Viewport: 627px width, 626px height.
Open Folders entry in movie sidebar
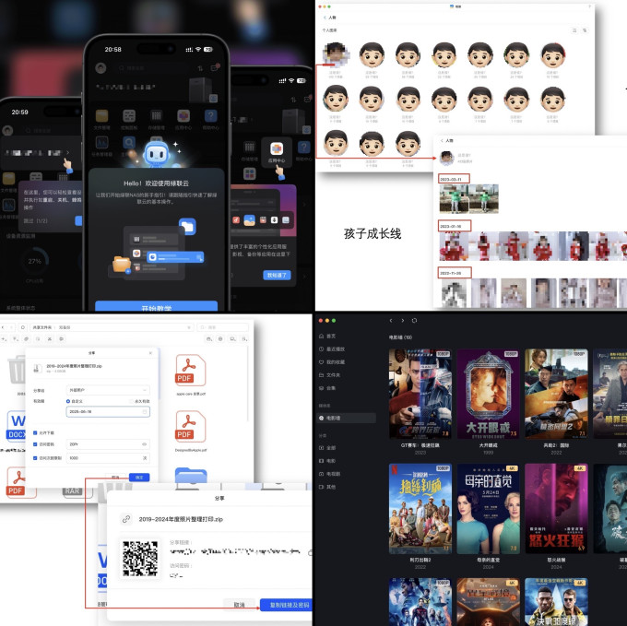329,375
